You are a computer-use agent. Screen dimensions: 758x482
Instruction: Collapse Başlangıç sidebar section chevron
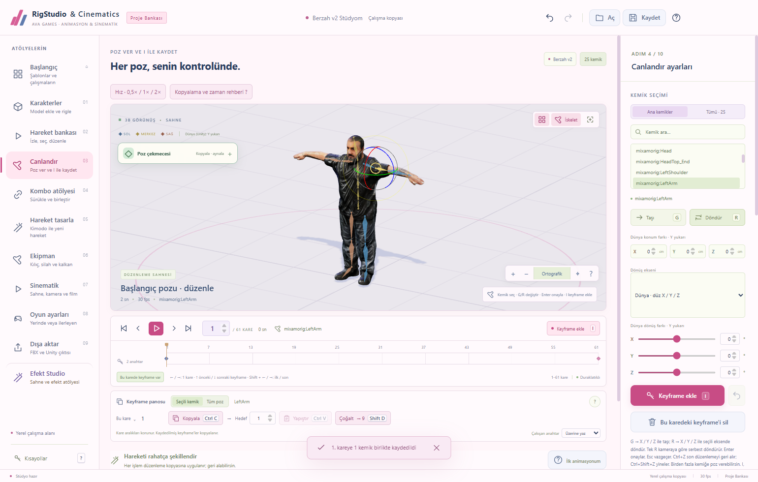tap(87, 67)
